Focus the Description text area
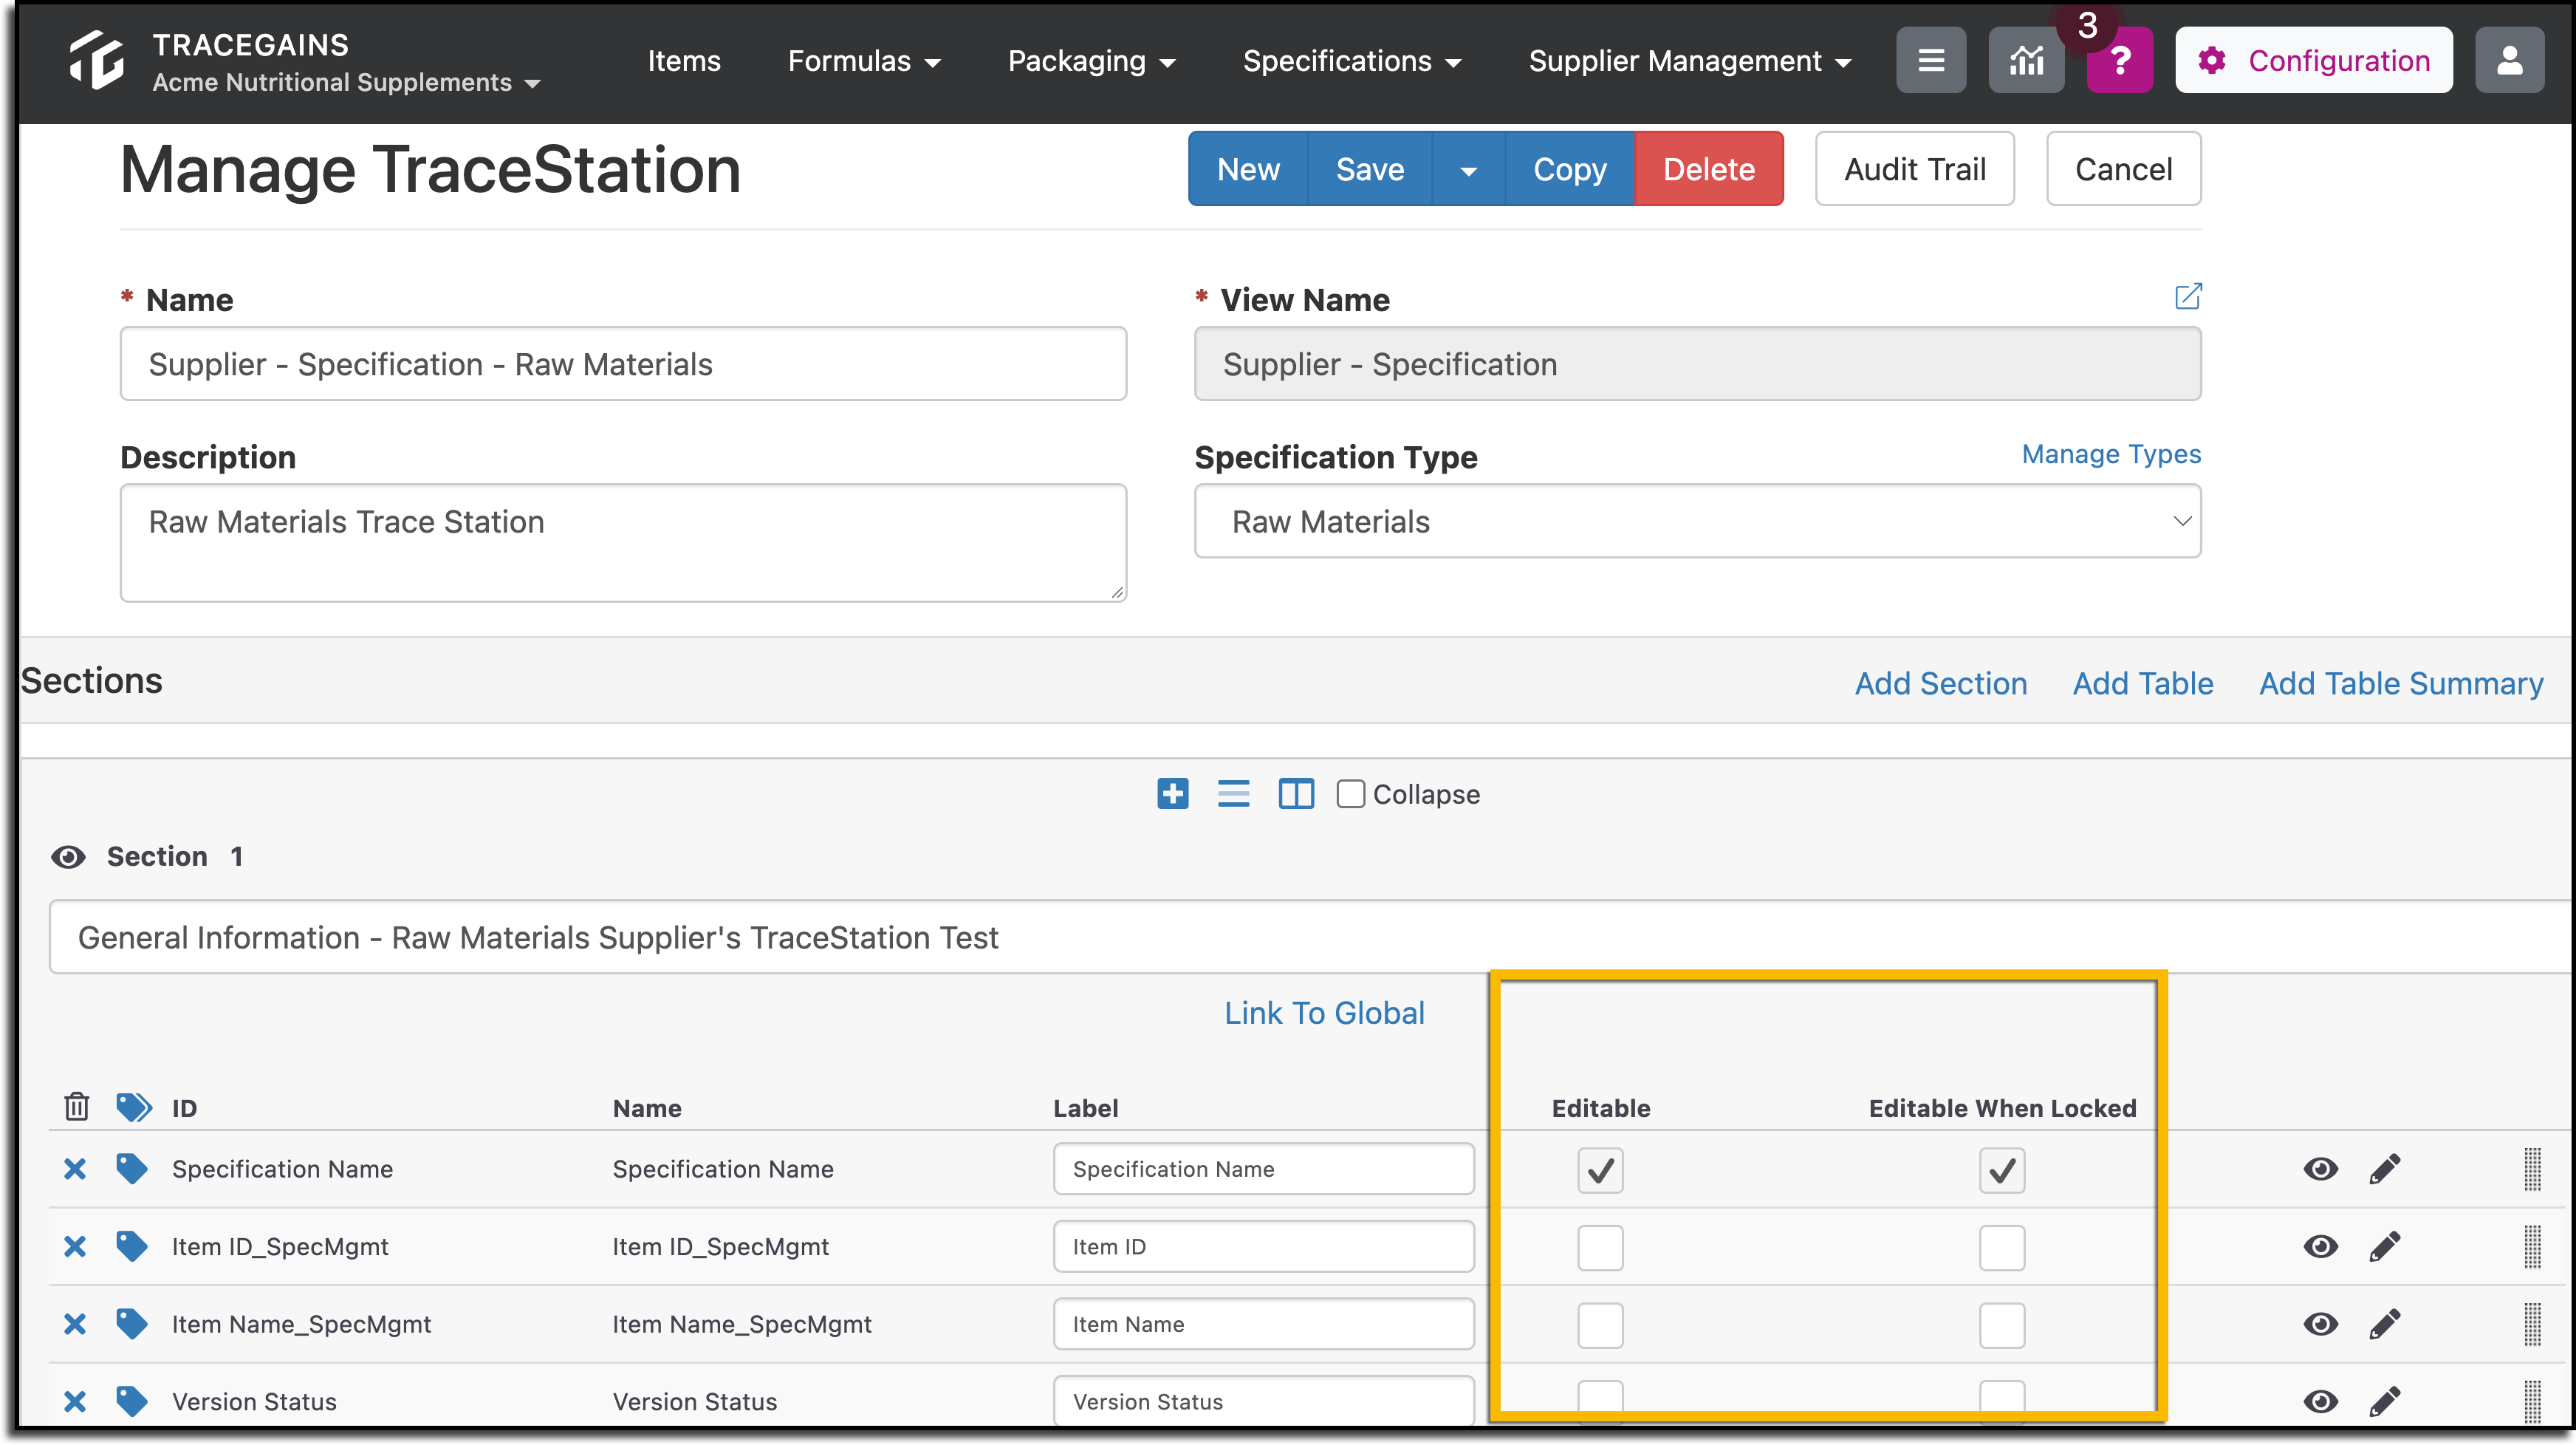This screenshot has width=2576, height=1445. tap(623, 542)
